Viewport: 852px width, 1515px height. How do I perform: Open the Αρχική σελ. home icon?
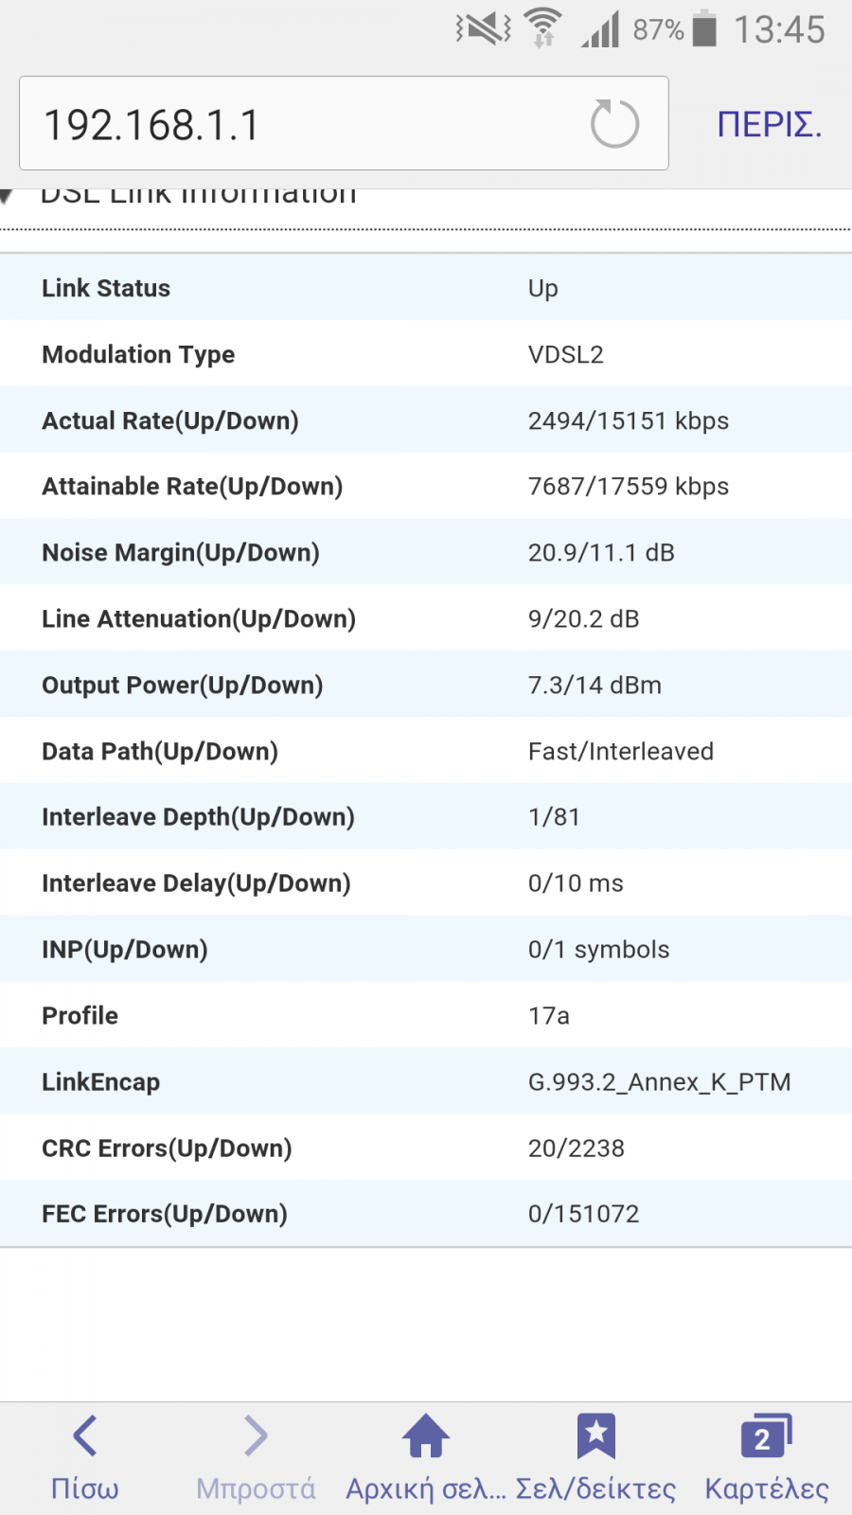point(426,1435)
